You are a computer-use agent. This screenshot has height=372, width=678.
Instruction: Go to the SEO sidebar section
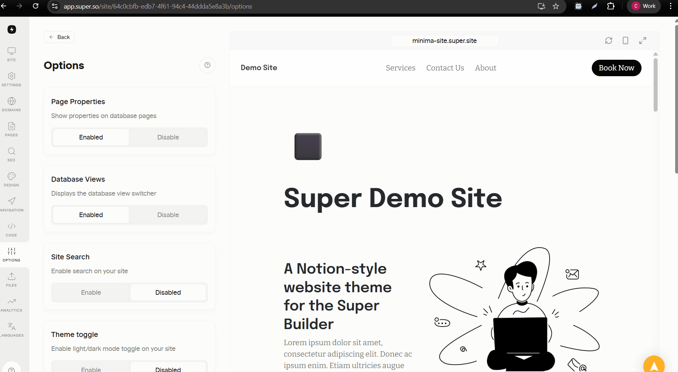11,155
